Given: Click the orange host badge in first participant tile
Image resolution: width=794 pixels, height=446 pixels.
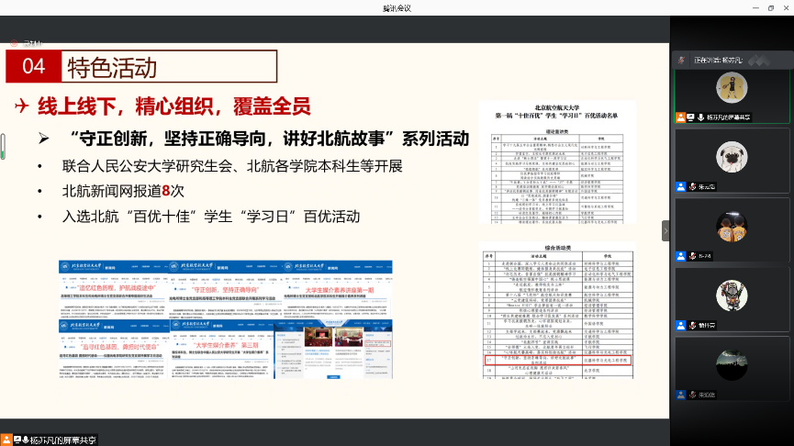Looking at the screenshot, I should pos(680,117).
